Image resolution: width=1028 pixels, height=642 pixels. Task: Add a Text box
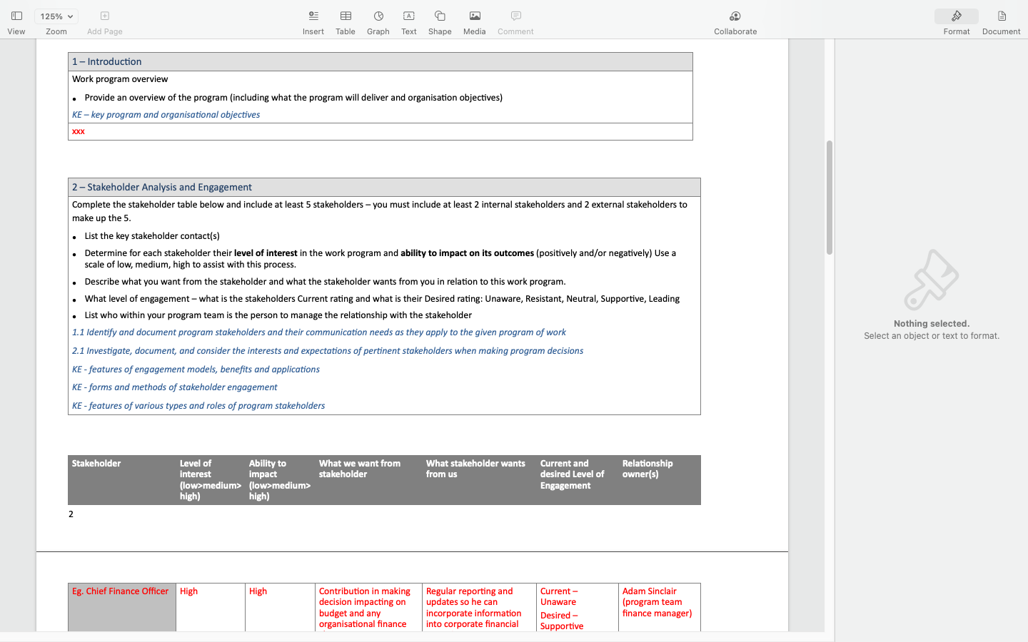click(408, 21)
